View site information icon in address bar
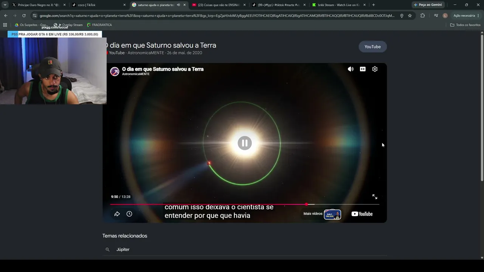This screenshot has height=272, width=484. pyautogui.click(x=35, y=15)
